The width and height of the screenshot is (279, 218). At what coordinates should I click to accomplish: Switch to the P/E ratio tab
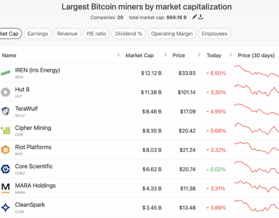(96, 33)
